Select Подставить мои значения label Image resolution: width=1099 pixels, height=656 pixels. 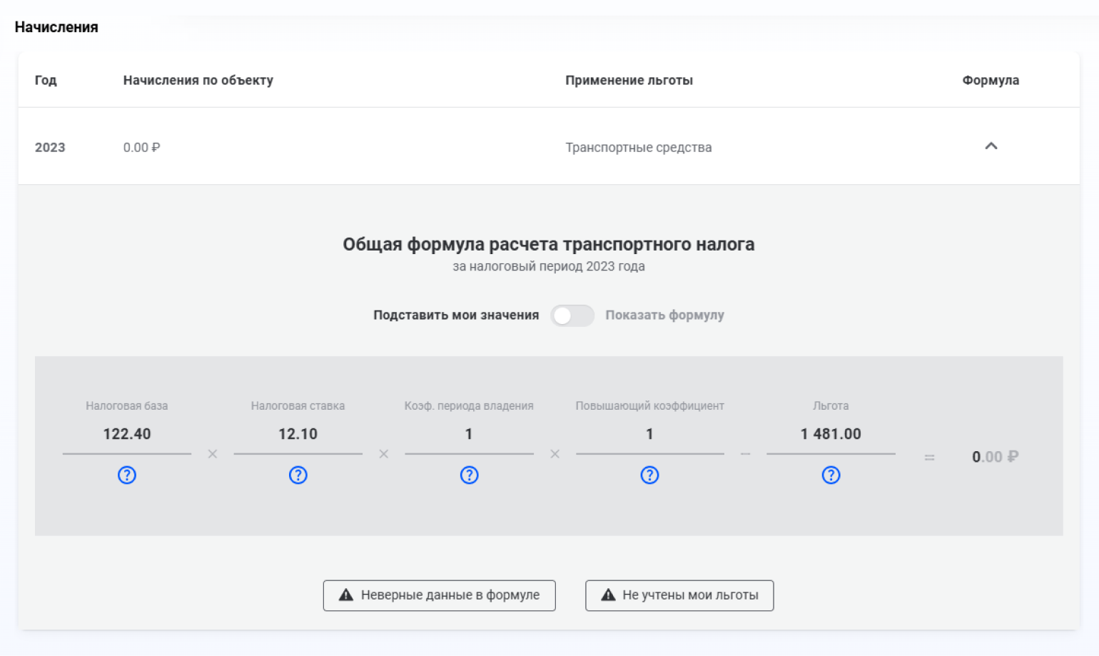tap(456, 316)
